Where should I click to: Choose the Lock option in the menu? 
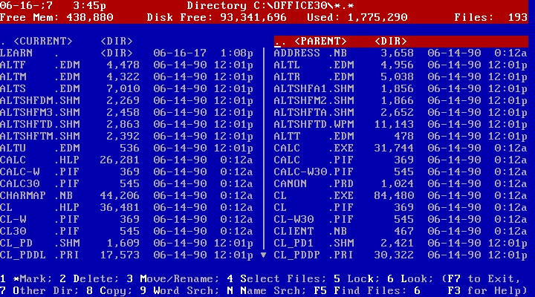coord(357,279)
